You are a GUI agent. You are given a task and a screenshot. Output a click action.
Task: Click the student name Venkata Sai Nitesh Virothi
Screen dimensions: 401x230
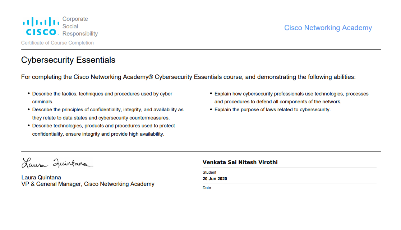[240, 162]
